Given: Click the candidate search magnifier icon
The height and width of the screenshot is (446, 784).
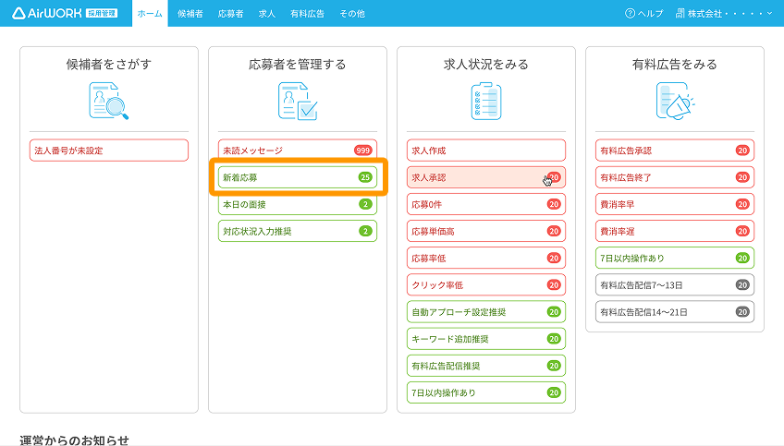Looking at the screenshot, I should coord(108,101).
